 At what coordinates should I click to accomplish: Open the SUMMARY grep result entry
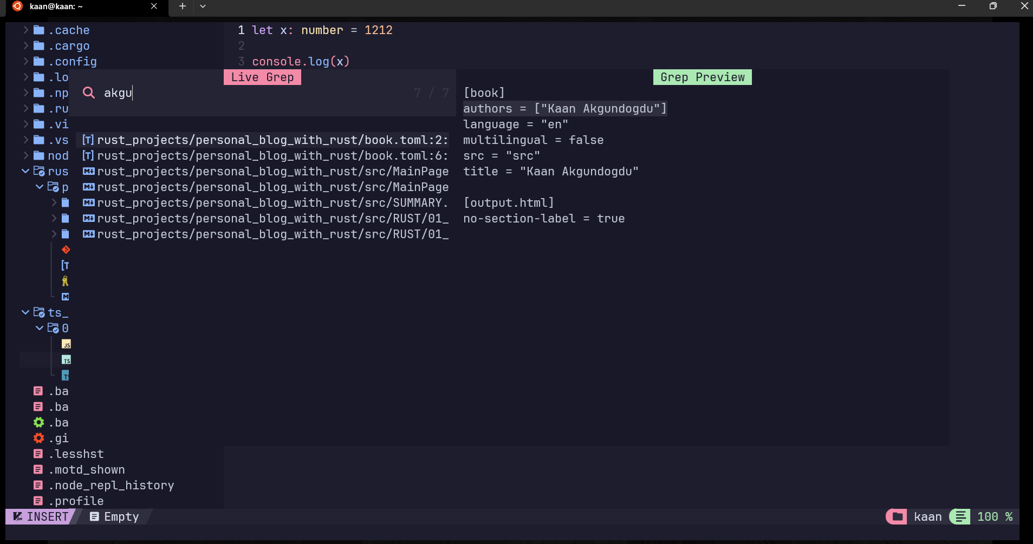(x=265, y=203)
